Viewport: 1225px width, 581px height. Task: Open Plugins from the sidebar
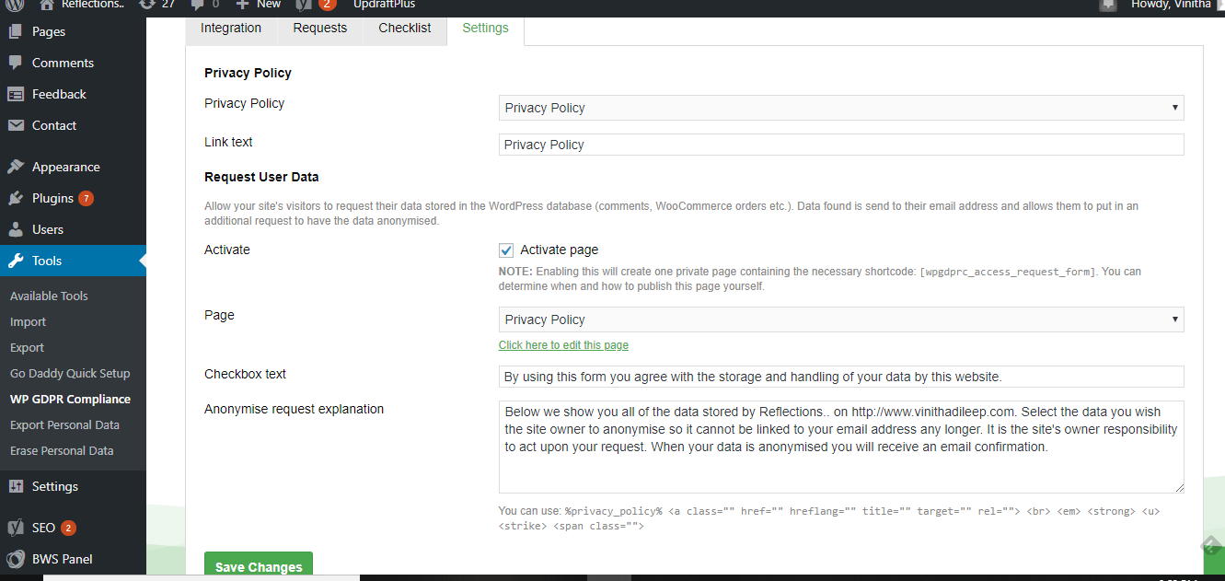pos(52,198)
